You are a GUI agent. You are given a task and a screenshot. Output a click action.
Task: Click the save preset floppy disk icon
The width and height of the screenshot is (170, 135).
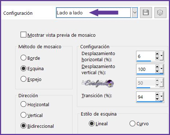(146, 13)
